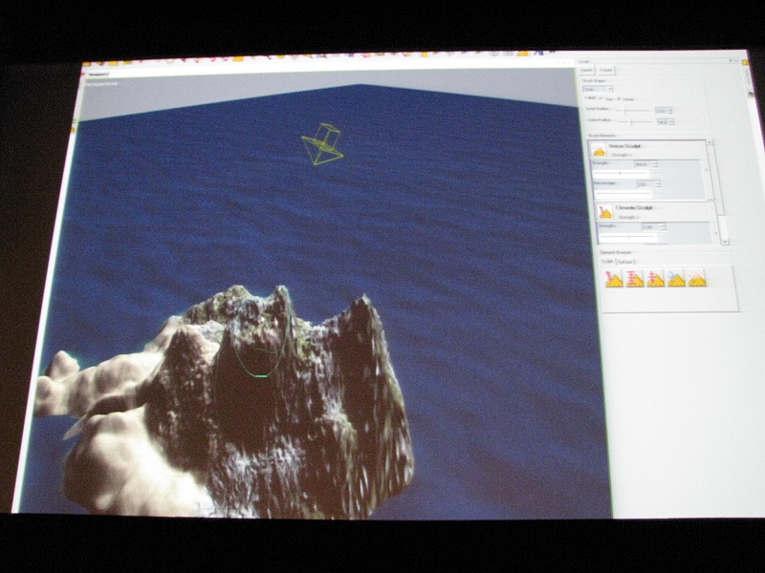Pick the Noise sculpt element with zigzag lines

(x=696, y=278)
